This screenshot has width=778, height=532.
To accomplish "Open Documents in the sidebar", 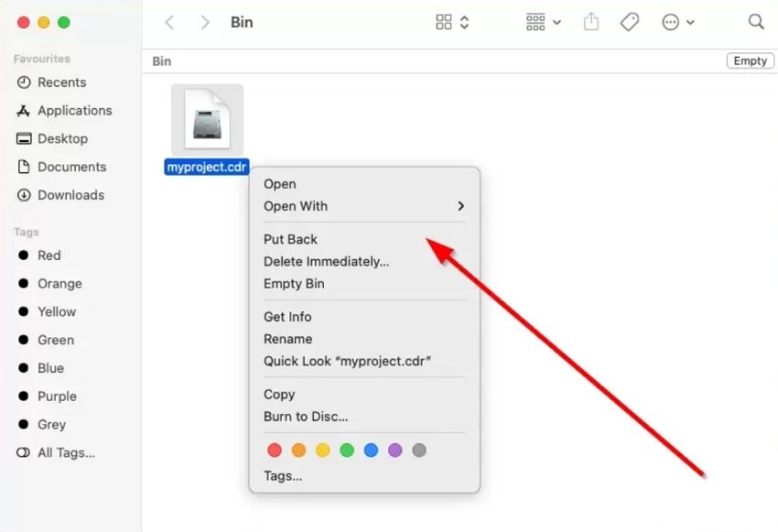I will click(x=61, y=168).
